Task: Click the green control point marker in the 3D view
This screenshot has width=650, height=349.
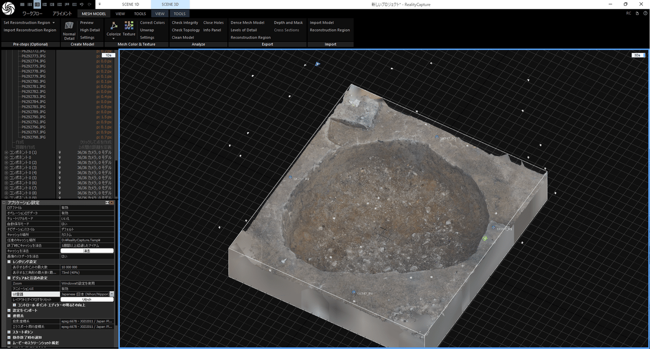Action: tap(485, 238)
